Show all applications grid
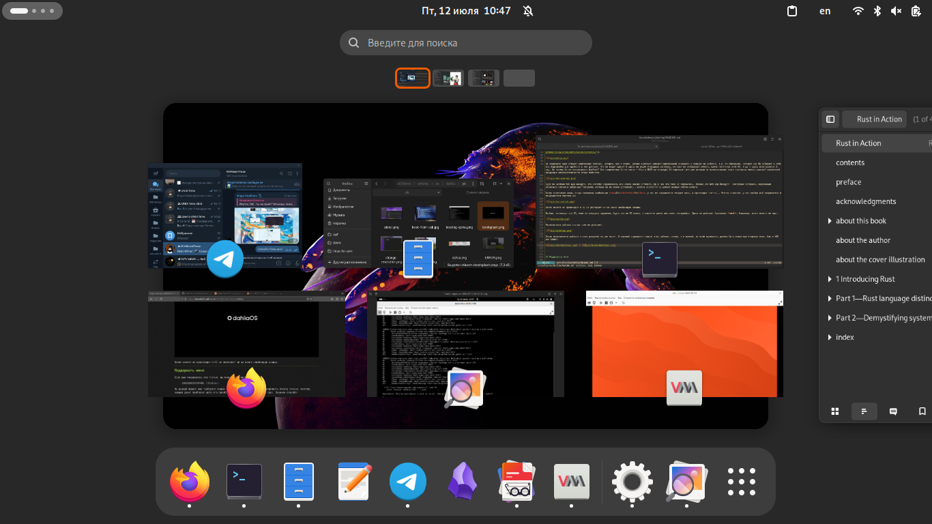 [741, 482]
